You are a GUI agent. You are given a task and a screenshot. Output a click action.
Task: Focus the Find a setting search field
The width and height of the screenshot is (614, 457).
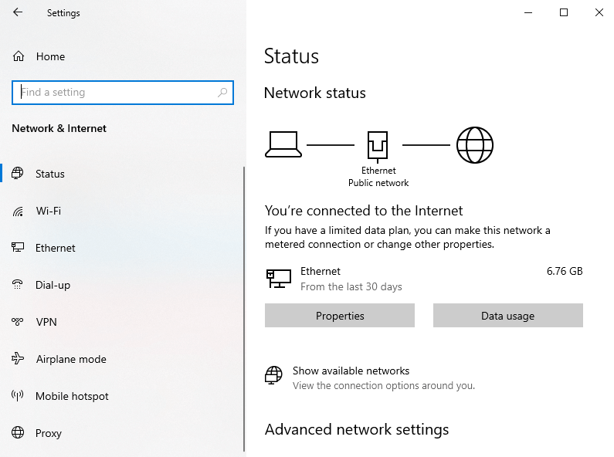pyautogui.click(x=116, y=93)
